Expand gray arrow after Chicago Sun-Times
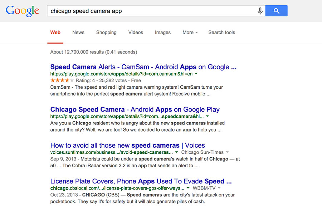This screenshot has height=212, width=322. (227, 152)
